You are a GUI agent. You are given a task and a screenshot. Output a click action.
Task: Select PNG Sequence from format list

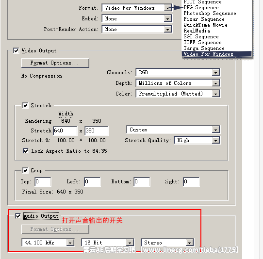pos(201,8)
